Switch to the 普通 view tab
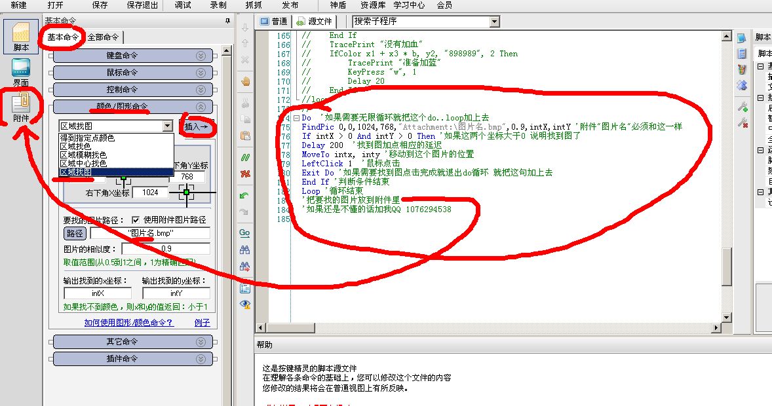This screenshot has height=406, width=772. pos(274,21)
